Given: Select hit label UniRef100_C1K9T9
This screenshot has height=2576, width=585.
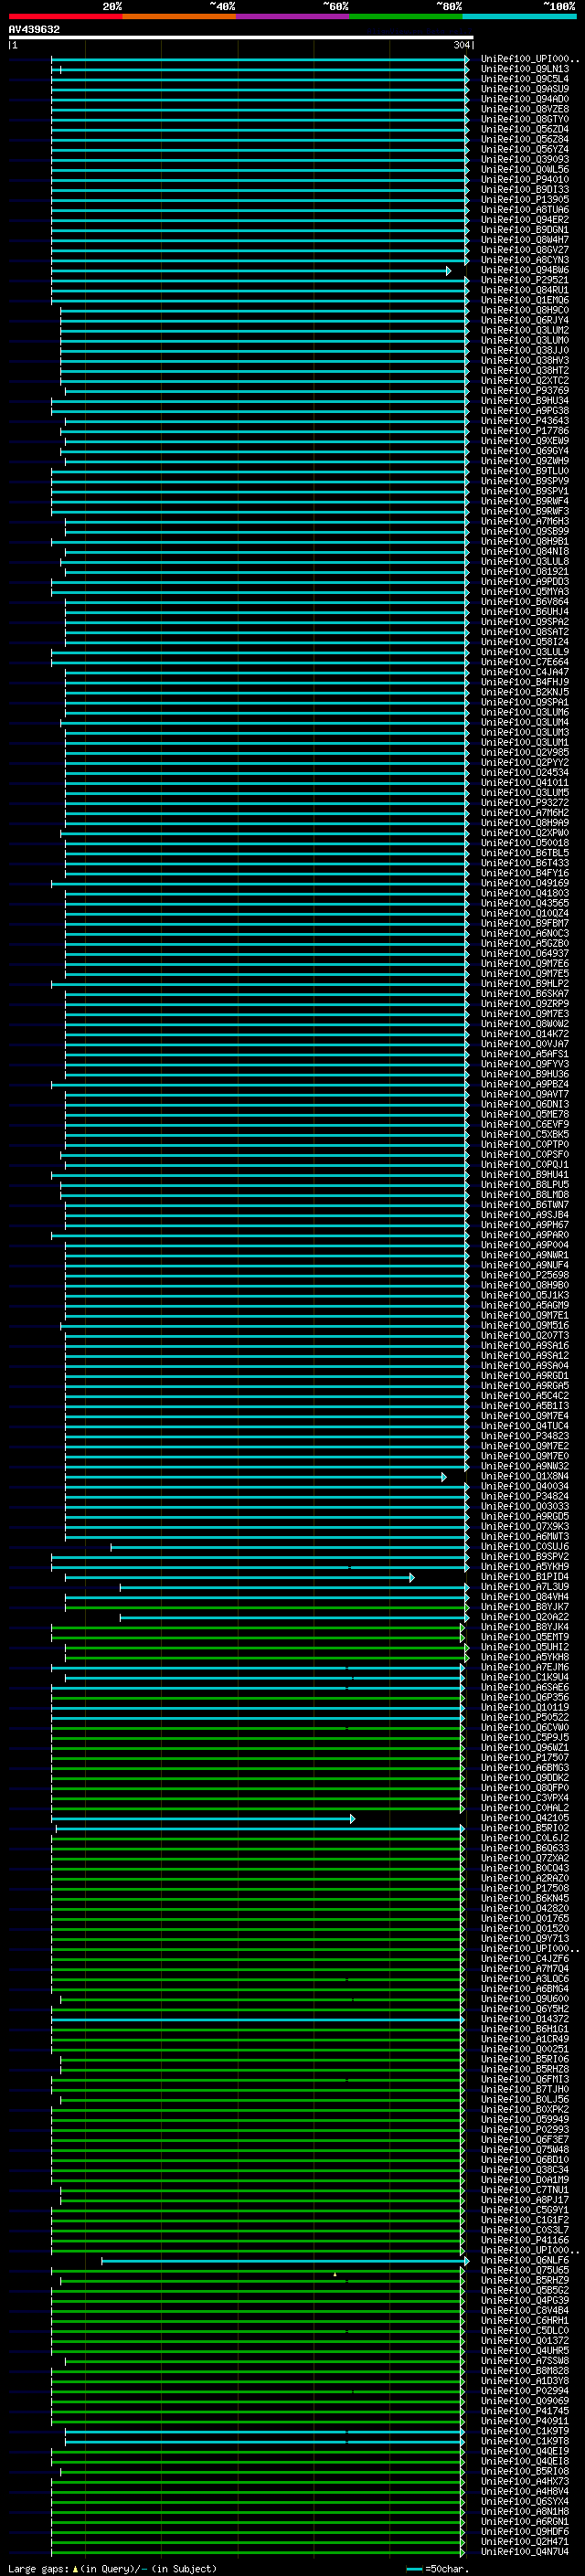Looking at the screenshot, I should tap(525, 2431).
